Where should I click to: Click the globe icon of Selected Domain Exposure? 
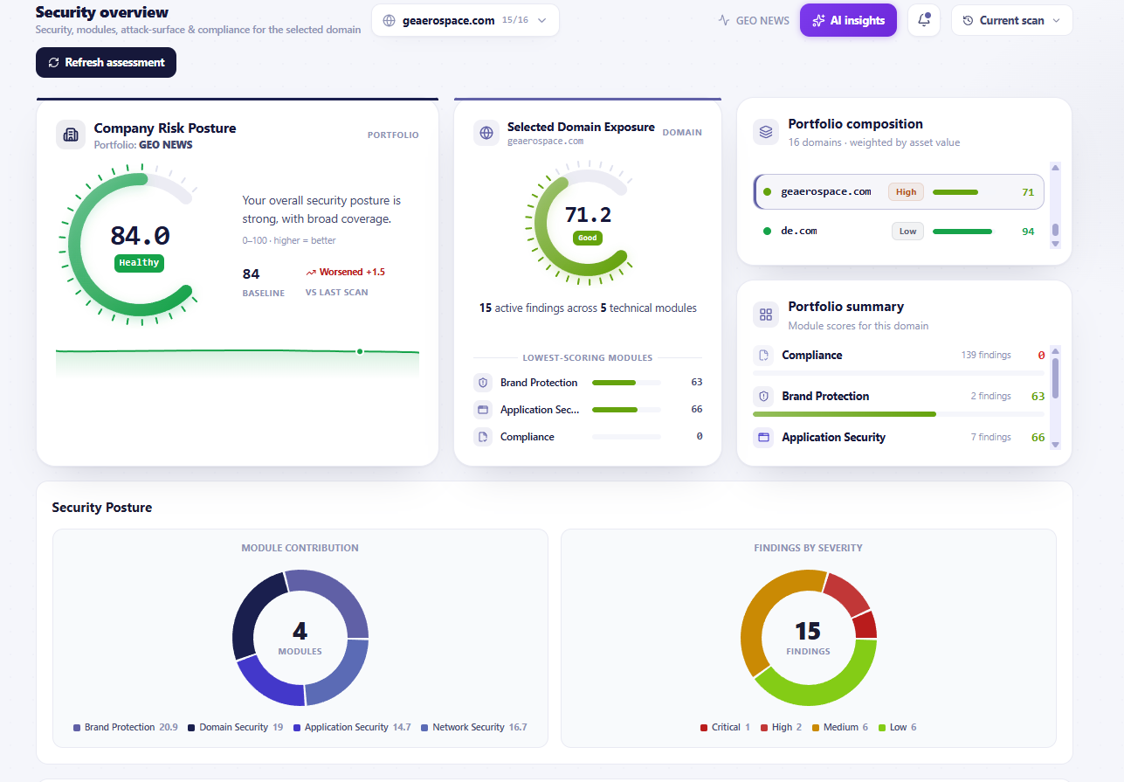coord(486,133)
